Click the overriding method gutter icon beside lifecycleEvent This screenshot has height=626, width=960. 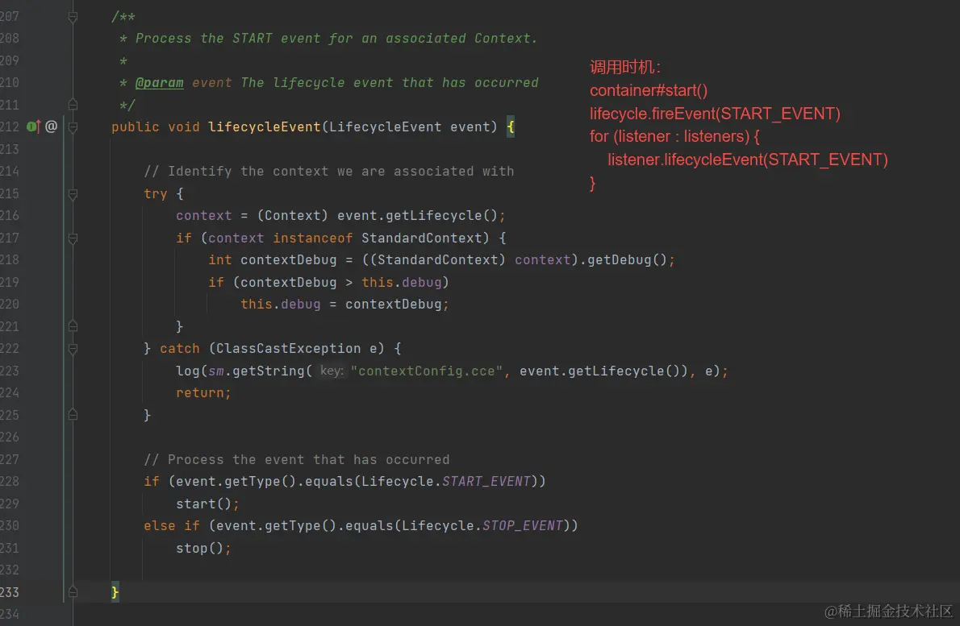pyautogui.click(x=34, y=126)
